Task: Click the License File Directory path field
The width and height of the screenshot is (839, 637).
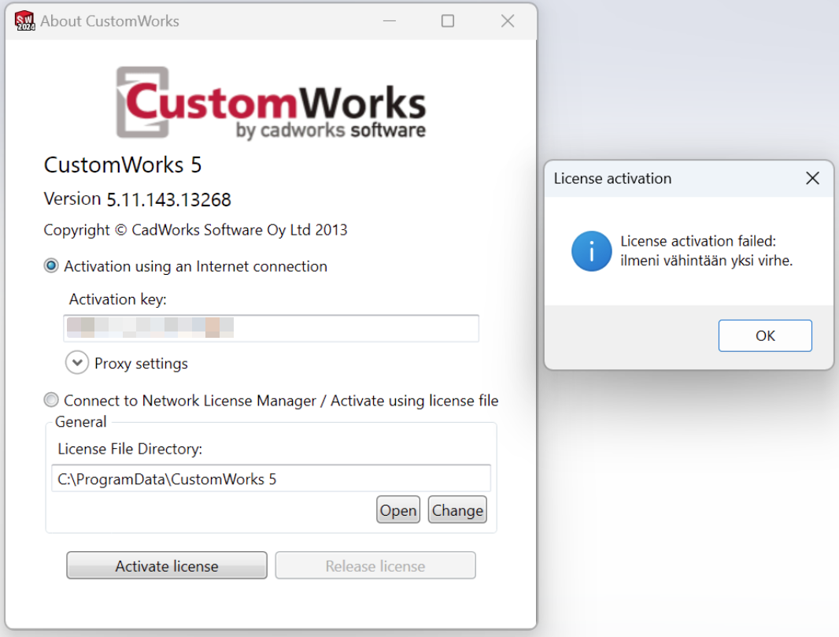Action: pyautogui.click(x=272, y=479)
